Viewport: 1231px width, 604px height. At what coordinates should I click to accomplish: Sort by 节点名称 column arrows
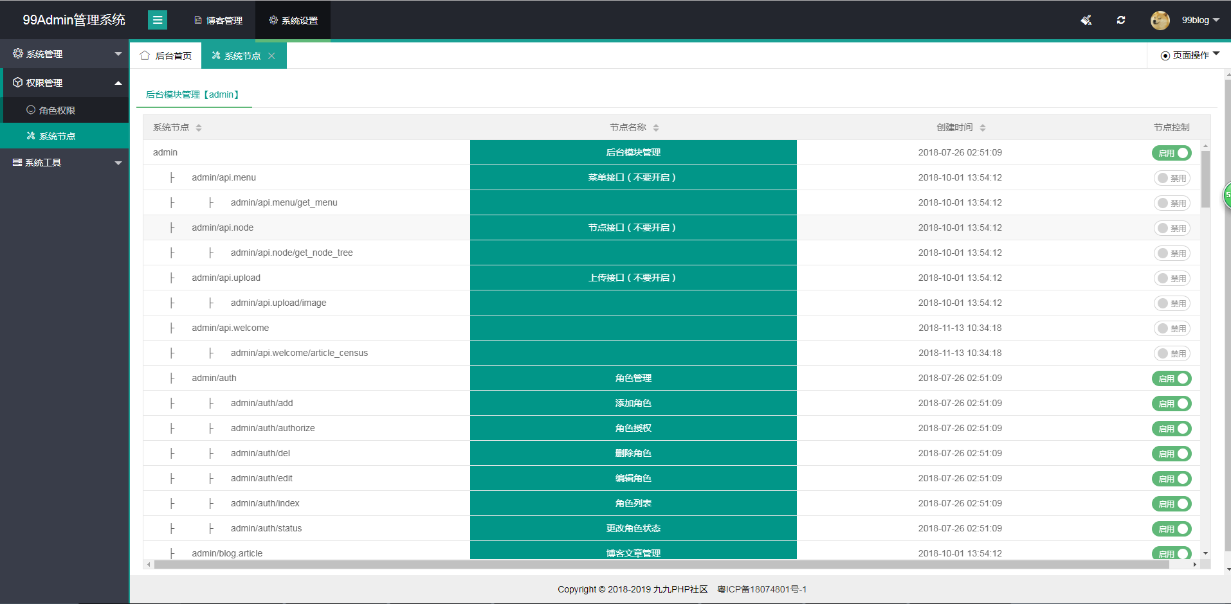[x=656, y=128]
